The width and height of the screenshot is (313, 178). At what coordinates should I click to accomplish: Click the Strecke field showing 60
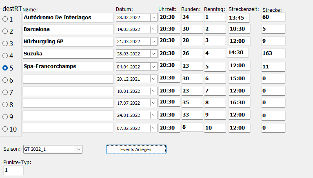273,17
